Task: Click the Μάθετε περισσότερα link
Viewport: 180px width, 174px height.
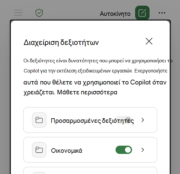Action: [87, 92]
